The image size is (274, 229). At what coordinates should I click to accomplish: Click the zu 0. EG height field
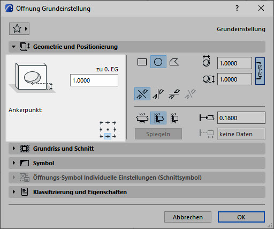(x=94, y=80)
